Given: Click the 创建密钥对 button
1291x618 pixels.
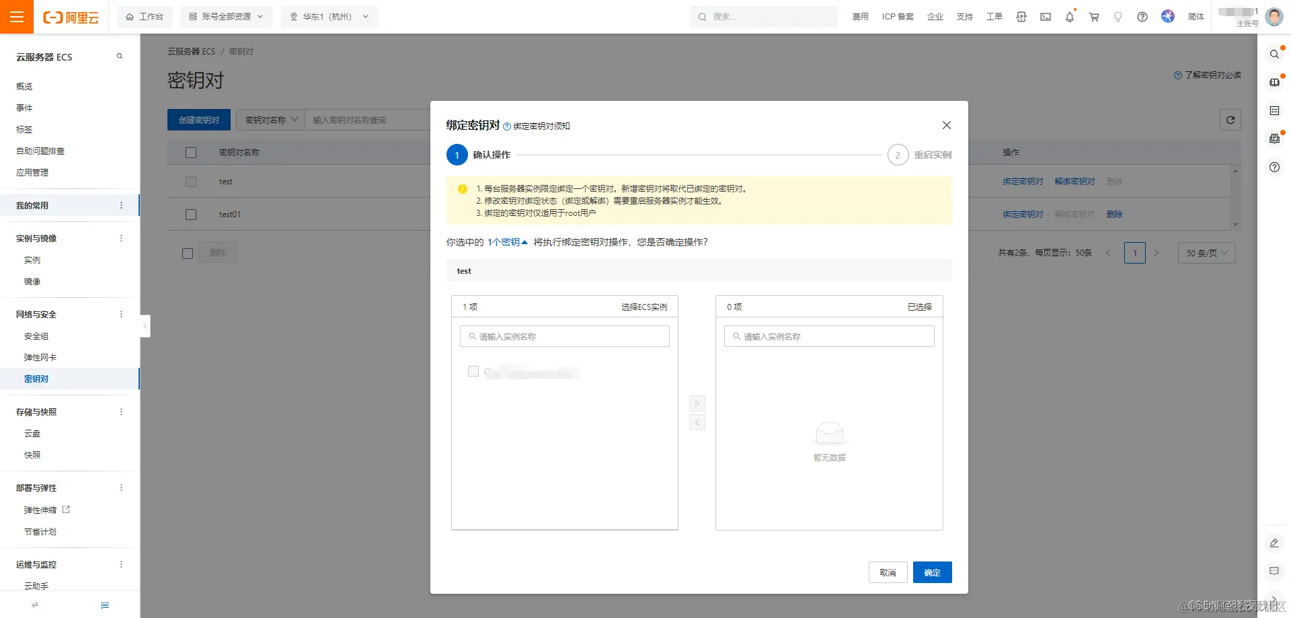Looking at the screenshot, I should coord(199,120).
